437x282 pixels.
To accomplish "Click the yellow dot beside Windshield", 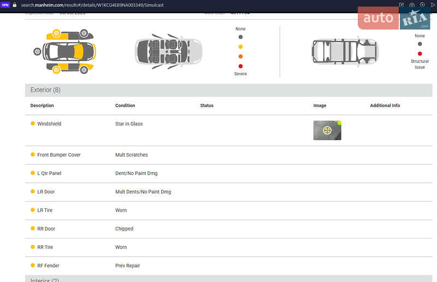I will point(33,124).
